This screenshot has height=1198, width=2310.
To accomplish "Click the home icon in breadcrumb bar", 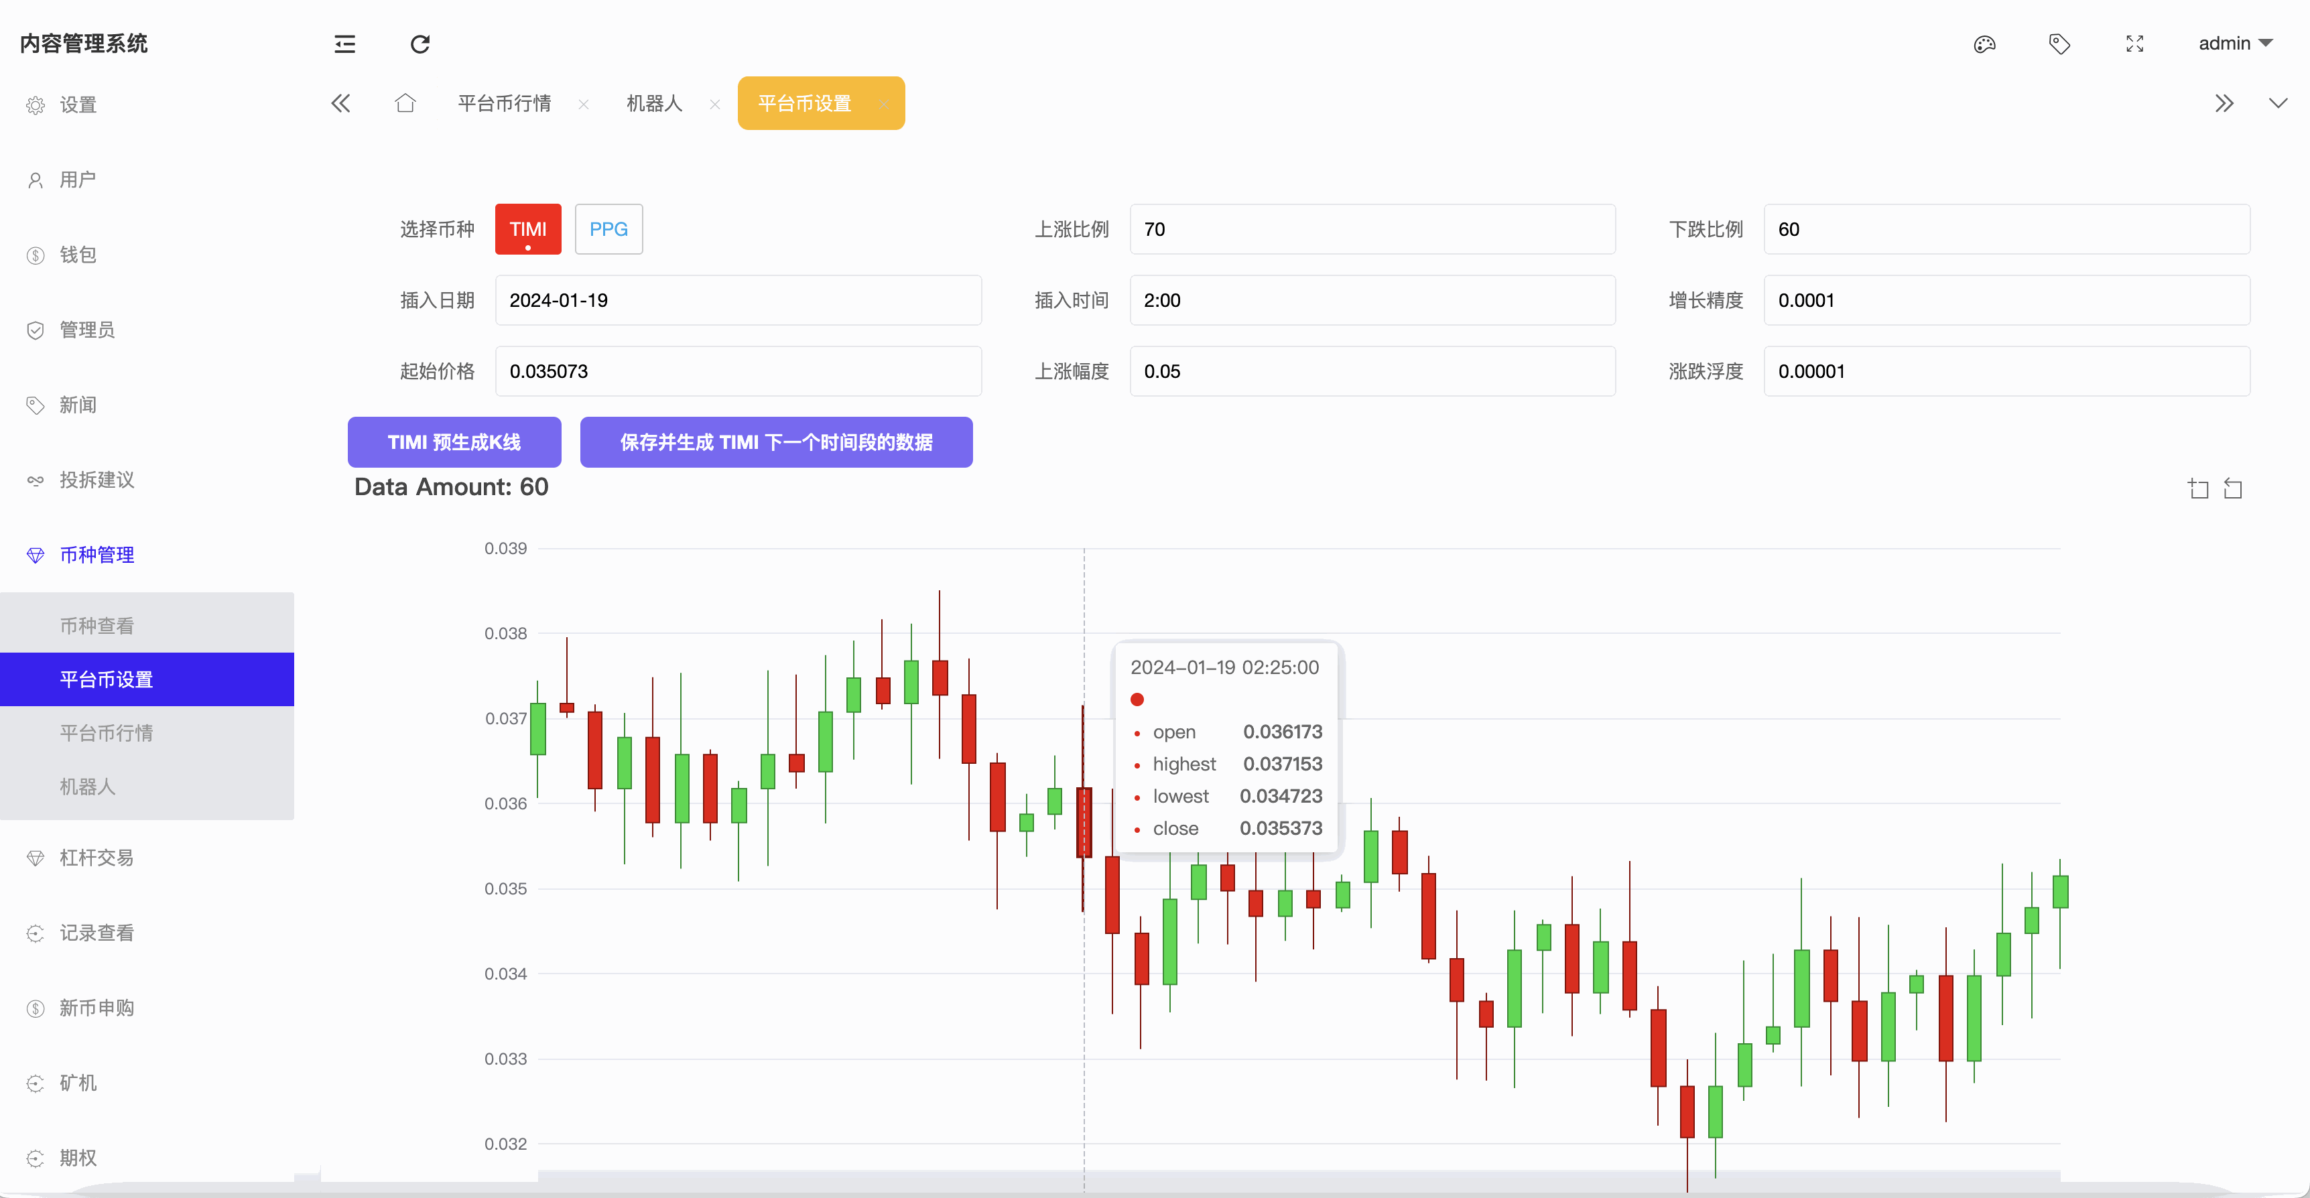I will point(405,103).
